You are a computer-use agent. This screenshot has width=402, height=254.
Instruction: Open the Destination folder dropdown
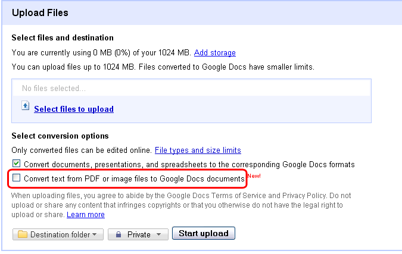(x=58, y=234)
